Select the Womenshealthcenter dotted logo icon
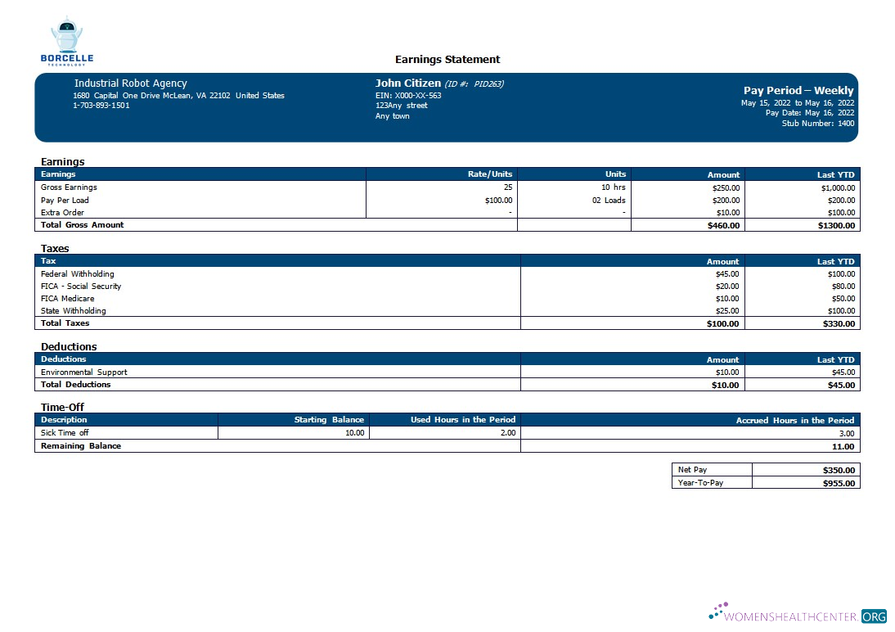 click(x=718, y=609)
